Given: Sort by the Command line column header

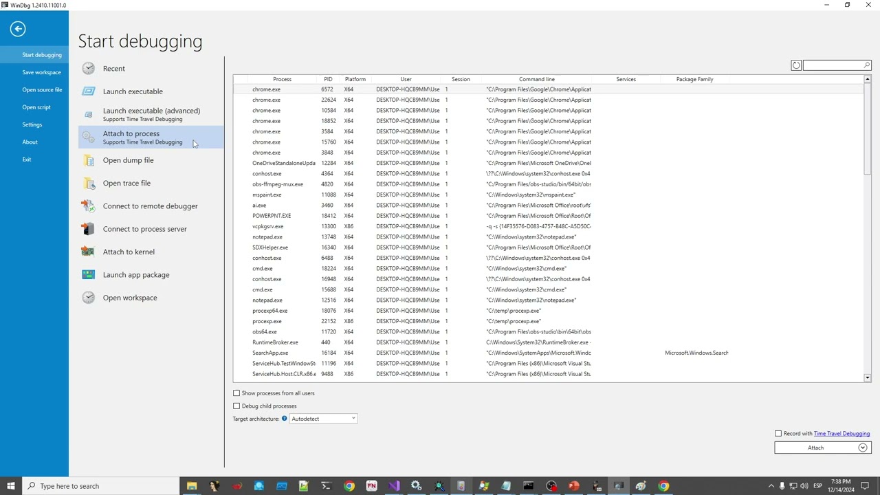Looking at the screenshot, I should (537, 79).
